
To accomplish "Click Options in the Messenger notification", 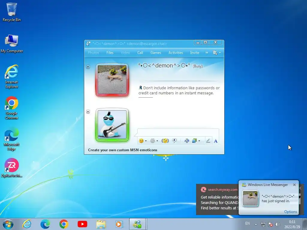I will click(290, 212).
